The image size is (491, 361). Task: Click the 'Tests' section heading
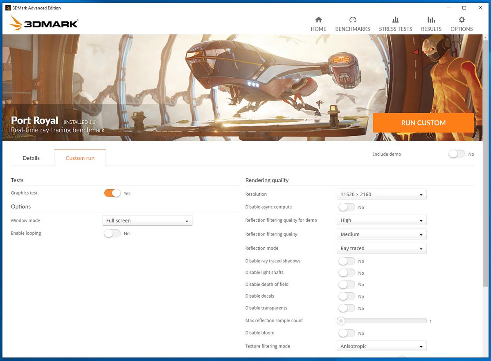[17, 180]
